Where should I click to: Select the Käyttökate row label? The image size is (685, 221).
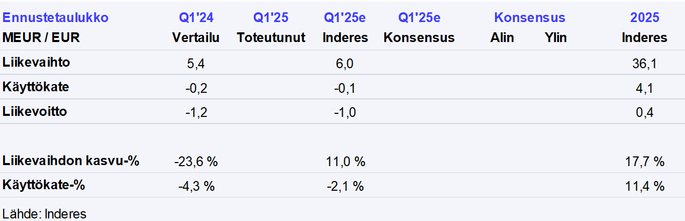click(36, 87)
